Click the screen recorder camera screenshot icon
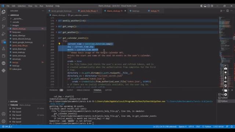The width and height of the screenshot is (235, 132). pyautogui.click(x=225, y=69)
